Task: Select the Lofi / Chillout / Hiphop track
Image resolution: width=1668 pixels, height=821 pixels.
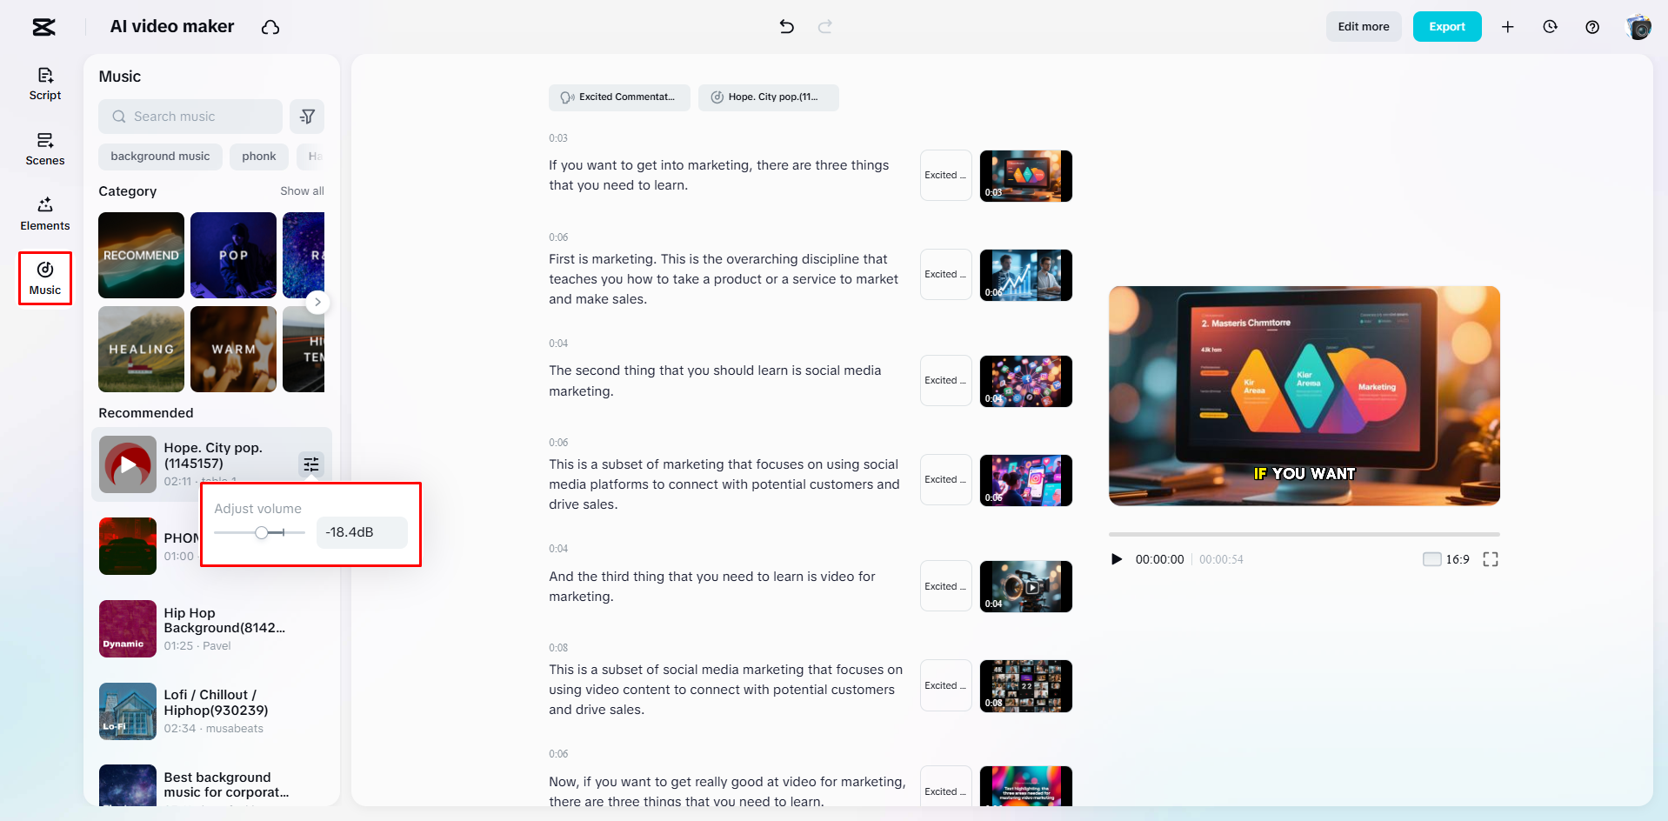Action: point(211,711)
